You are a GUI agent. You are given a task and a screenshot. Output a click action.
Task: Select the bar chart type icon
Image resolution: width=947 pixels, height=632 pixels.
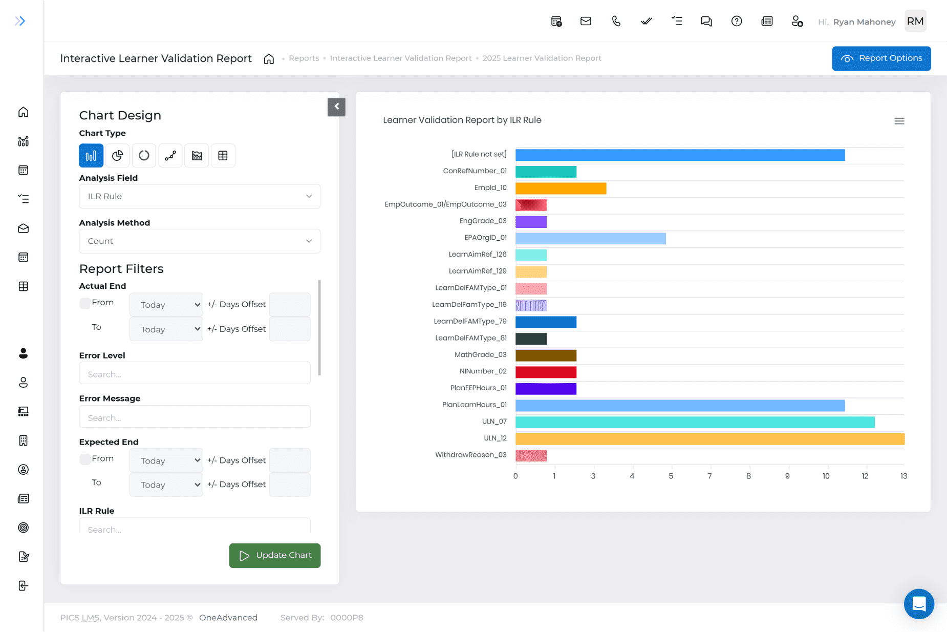(91, 156)
